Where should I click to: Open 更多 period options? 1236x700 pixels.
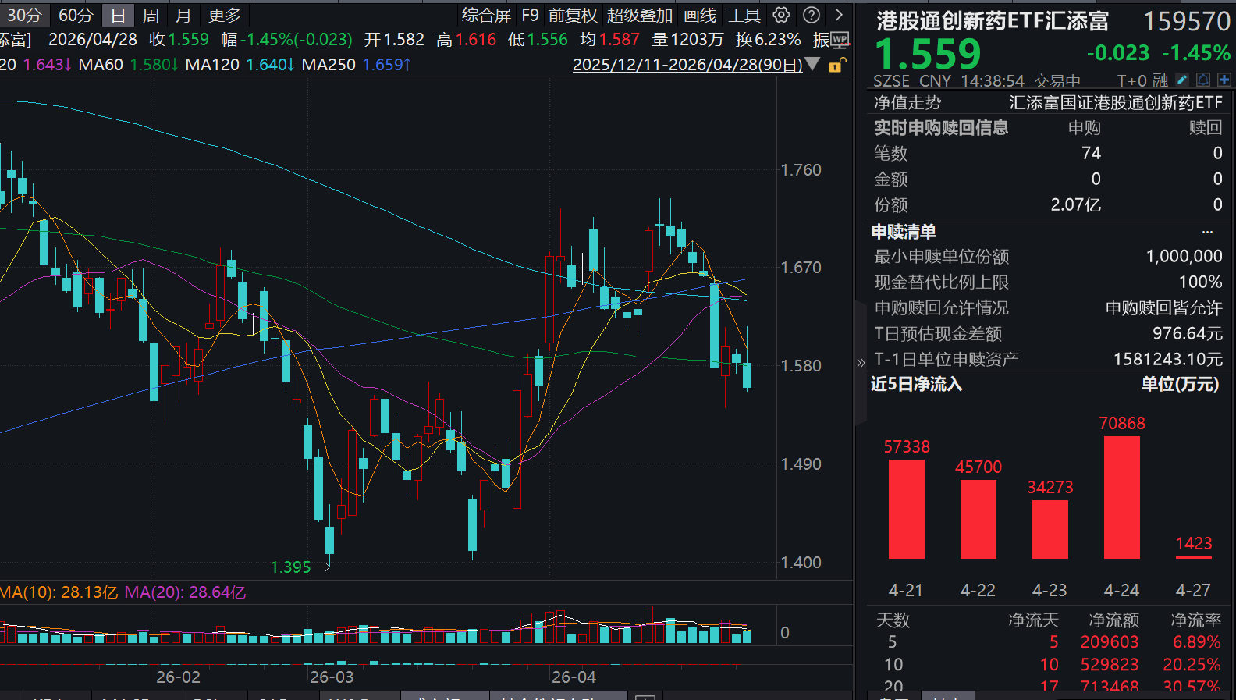pos(225,15)
